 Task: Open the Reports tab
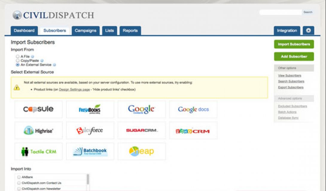130,30
